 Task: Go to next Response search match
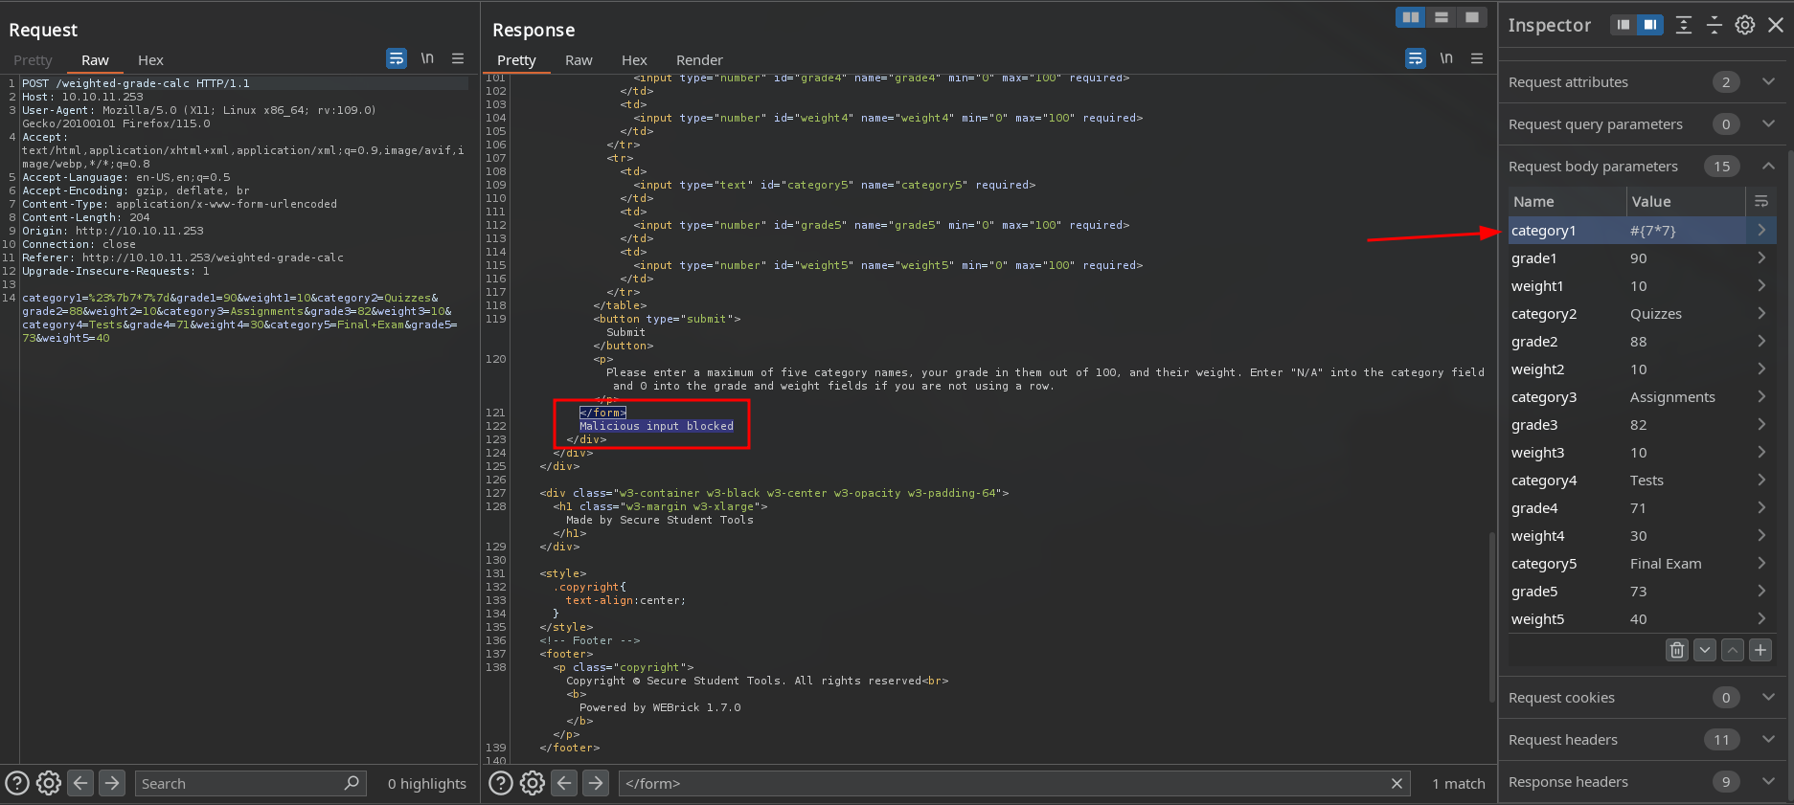point(596,783)
